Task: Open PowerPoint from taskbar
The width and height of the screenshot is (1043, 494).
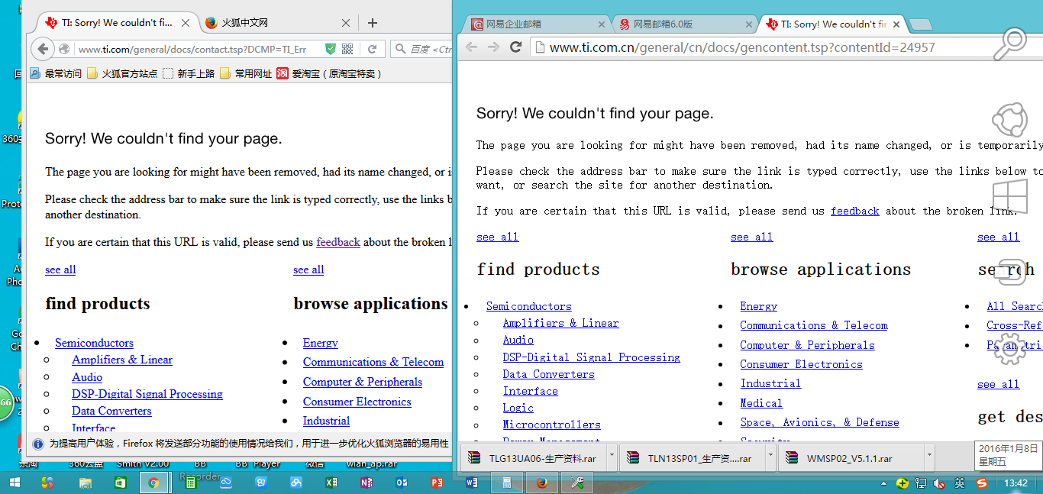Action: [437, 483]
